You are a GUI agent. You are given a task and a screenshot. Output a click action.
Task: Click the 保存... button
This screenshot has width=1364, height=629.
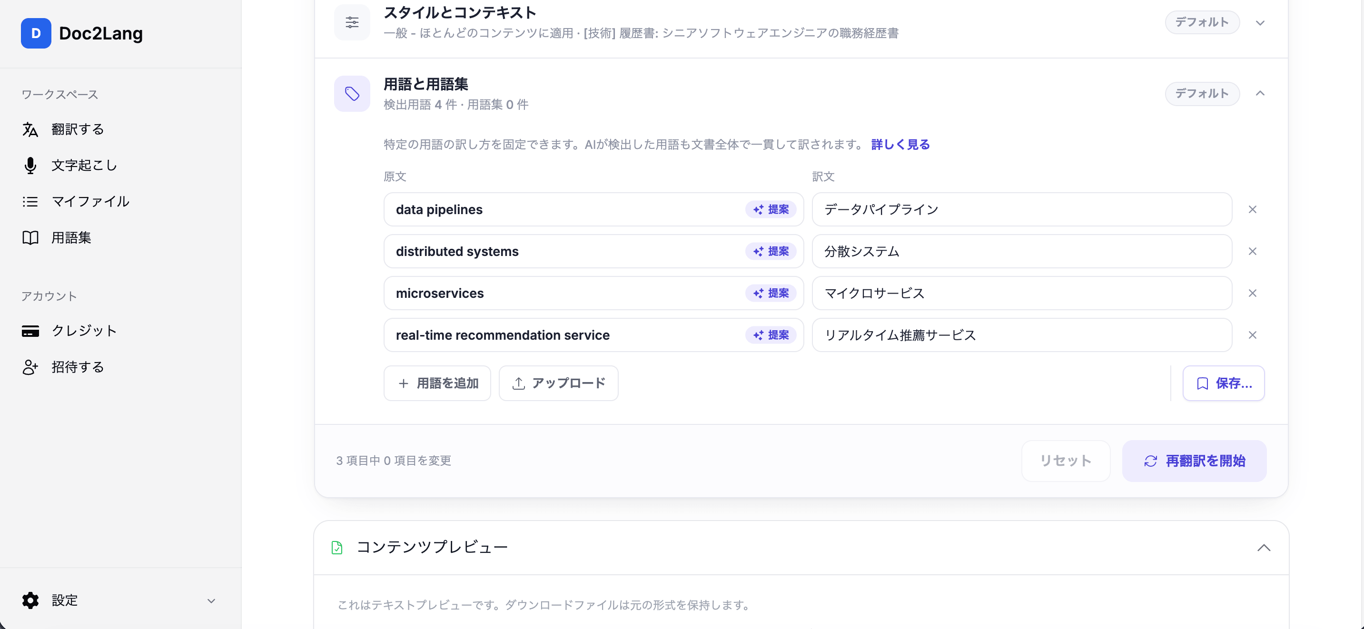[x=1224, y=383]
